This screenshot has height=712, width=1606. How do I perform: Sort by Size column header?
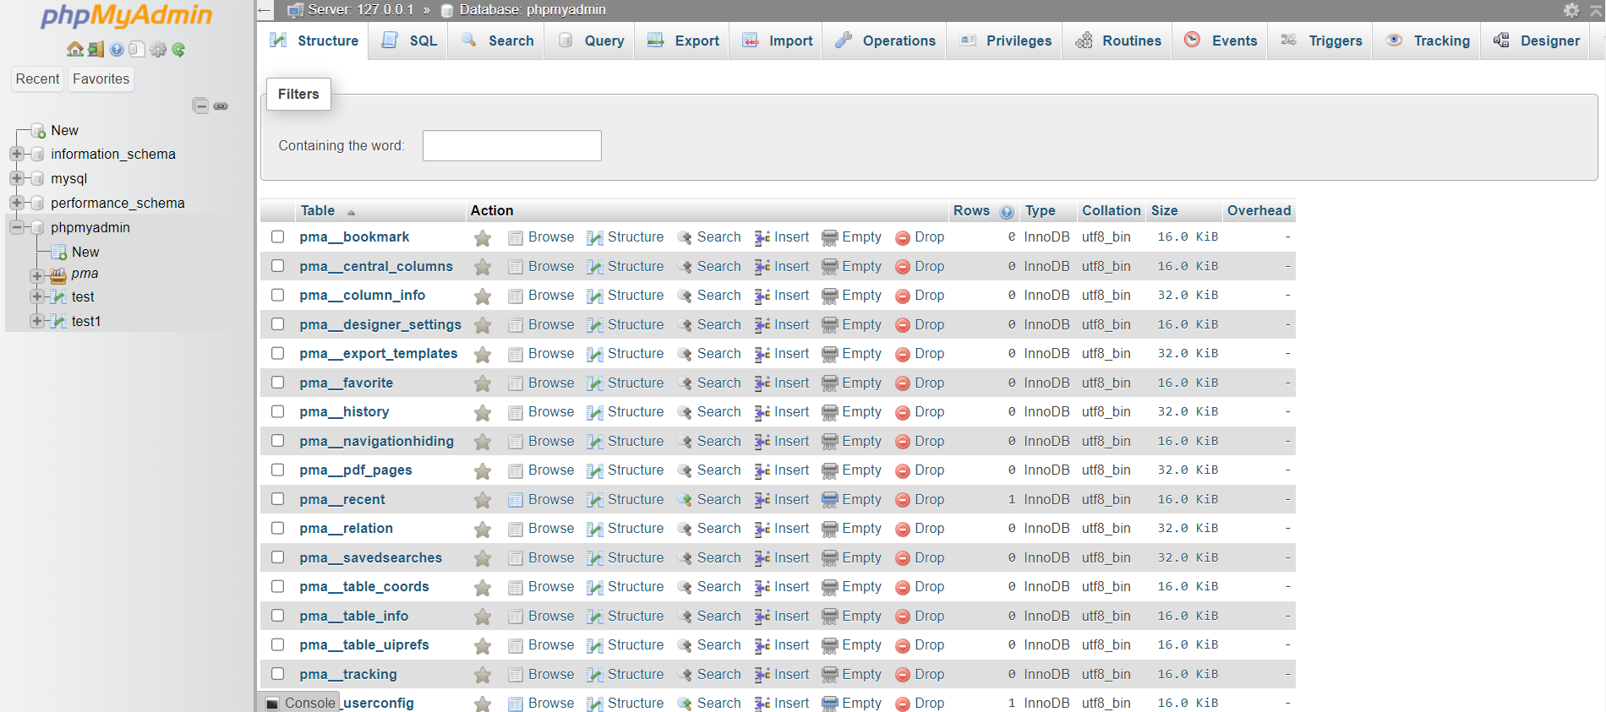tap(1164, 210)
